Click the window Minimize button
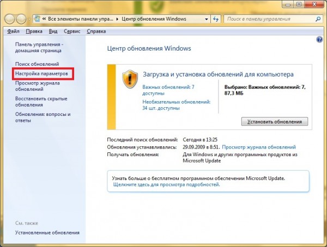This screenshot has height=247, width=327. click(x=288, y=4)
